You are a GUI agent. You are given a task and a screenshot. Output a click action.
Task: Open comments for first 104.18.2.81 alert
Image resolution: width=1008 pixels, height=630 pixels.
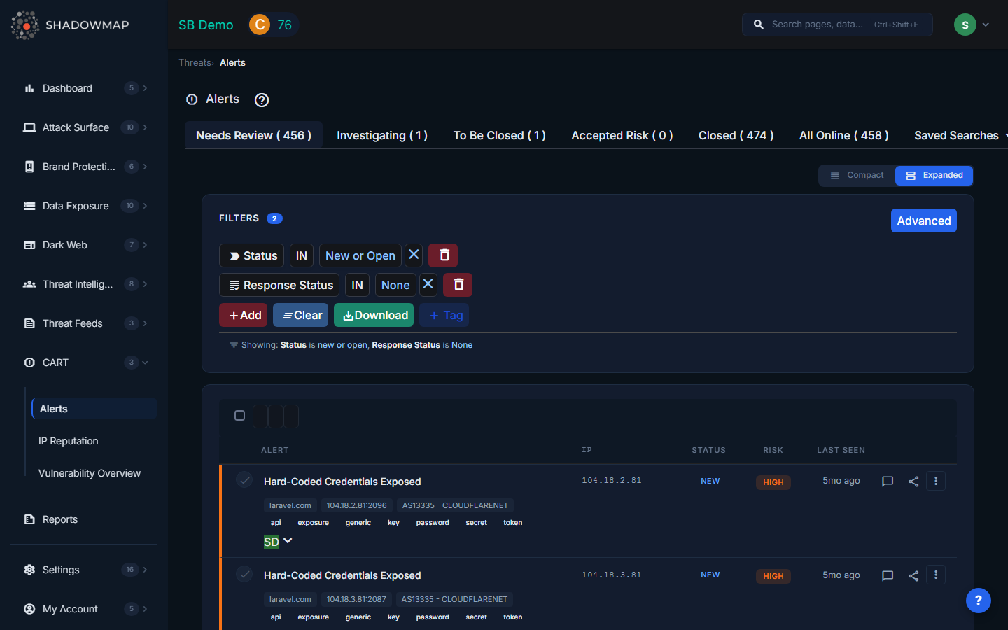click(x=888, y=482)
